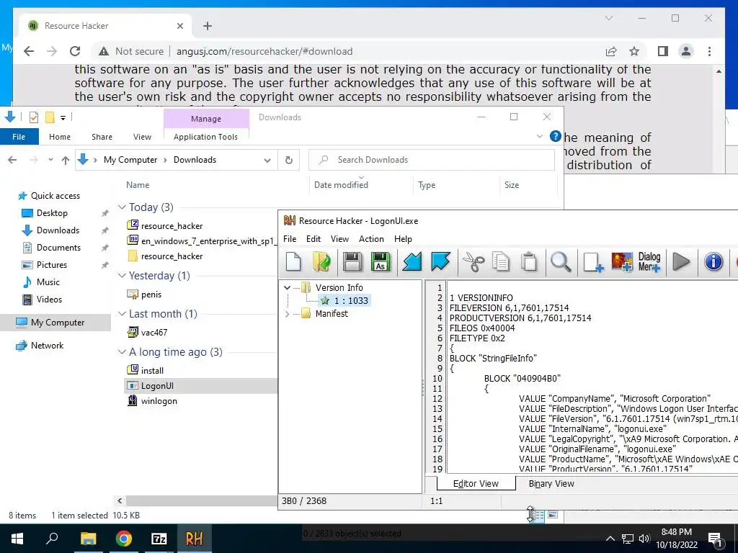The image size is (738, 553).
Task: Click the Compile script play icon
Action: [680, 261]
